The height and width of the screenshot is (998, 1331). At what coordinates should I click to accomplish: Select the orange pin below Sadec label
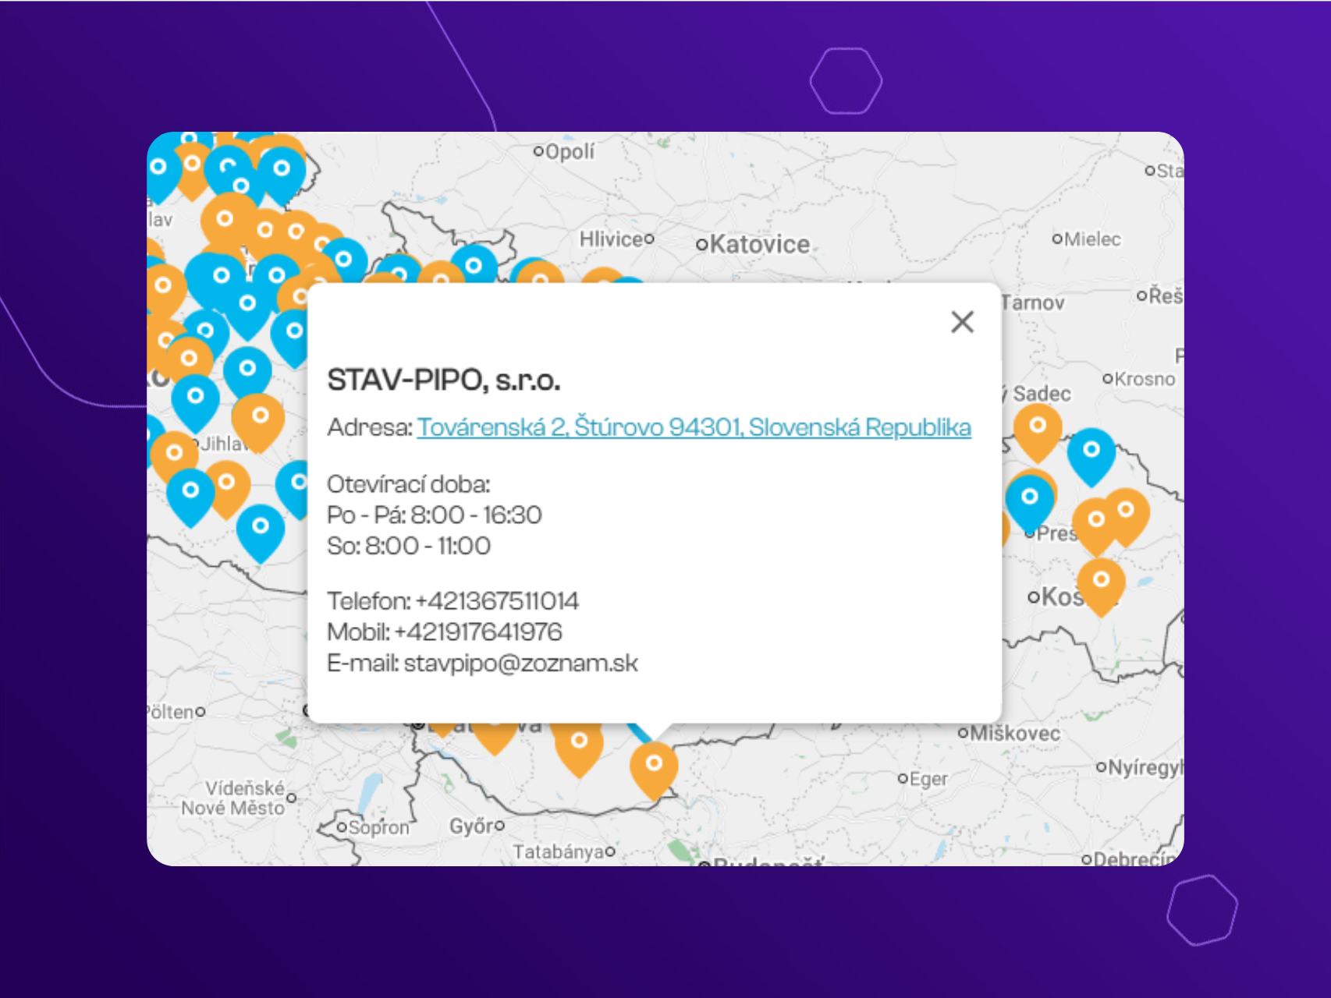pyautogui.click(x=1037, y=432)
